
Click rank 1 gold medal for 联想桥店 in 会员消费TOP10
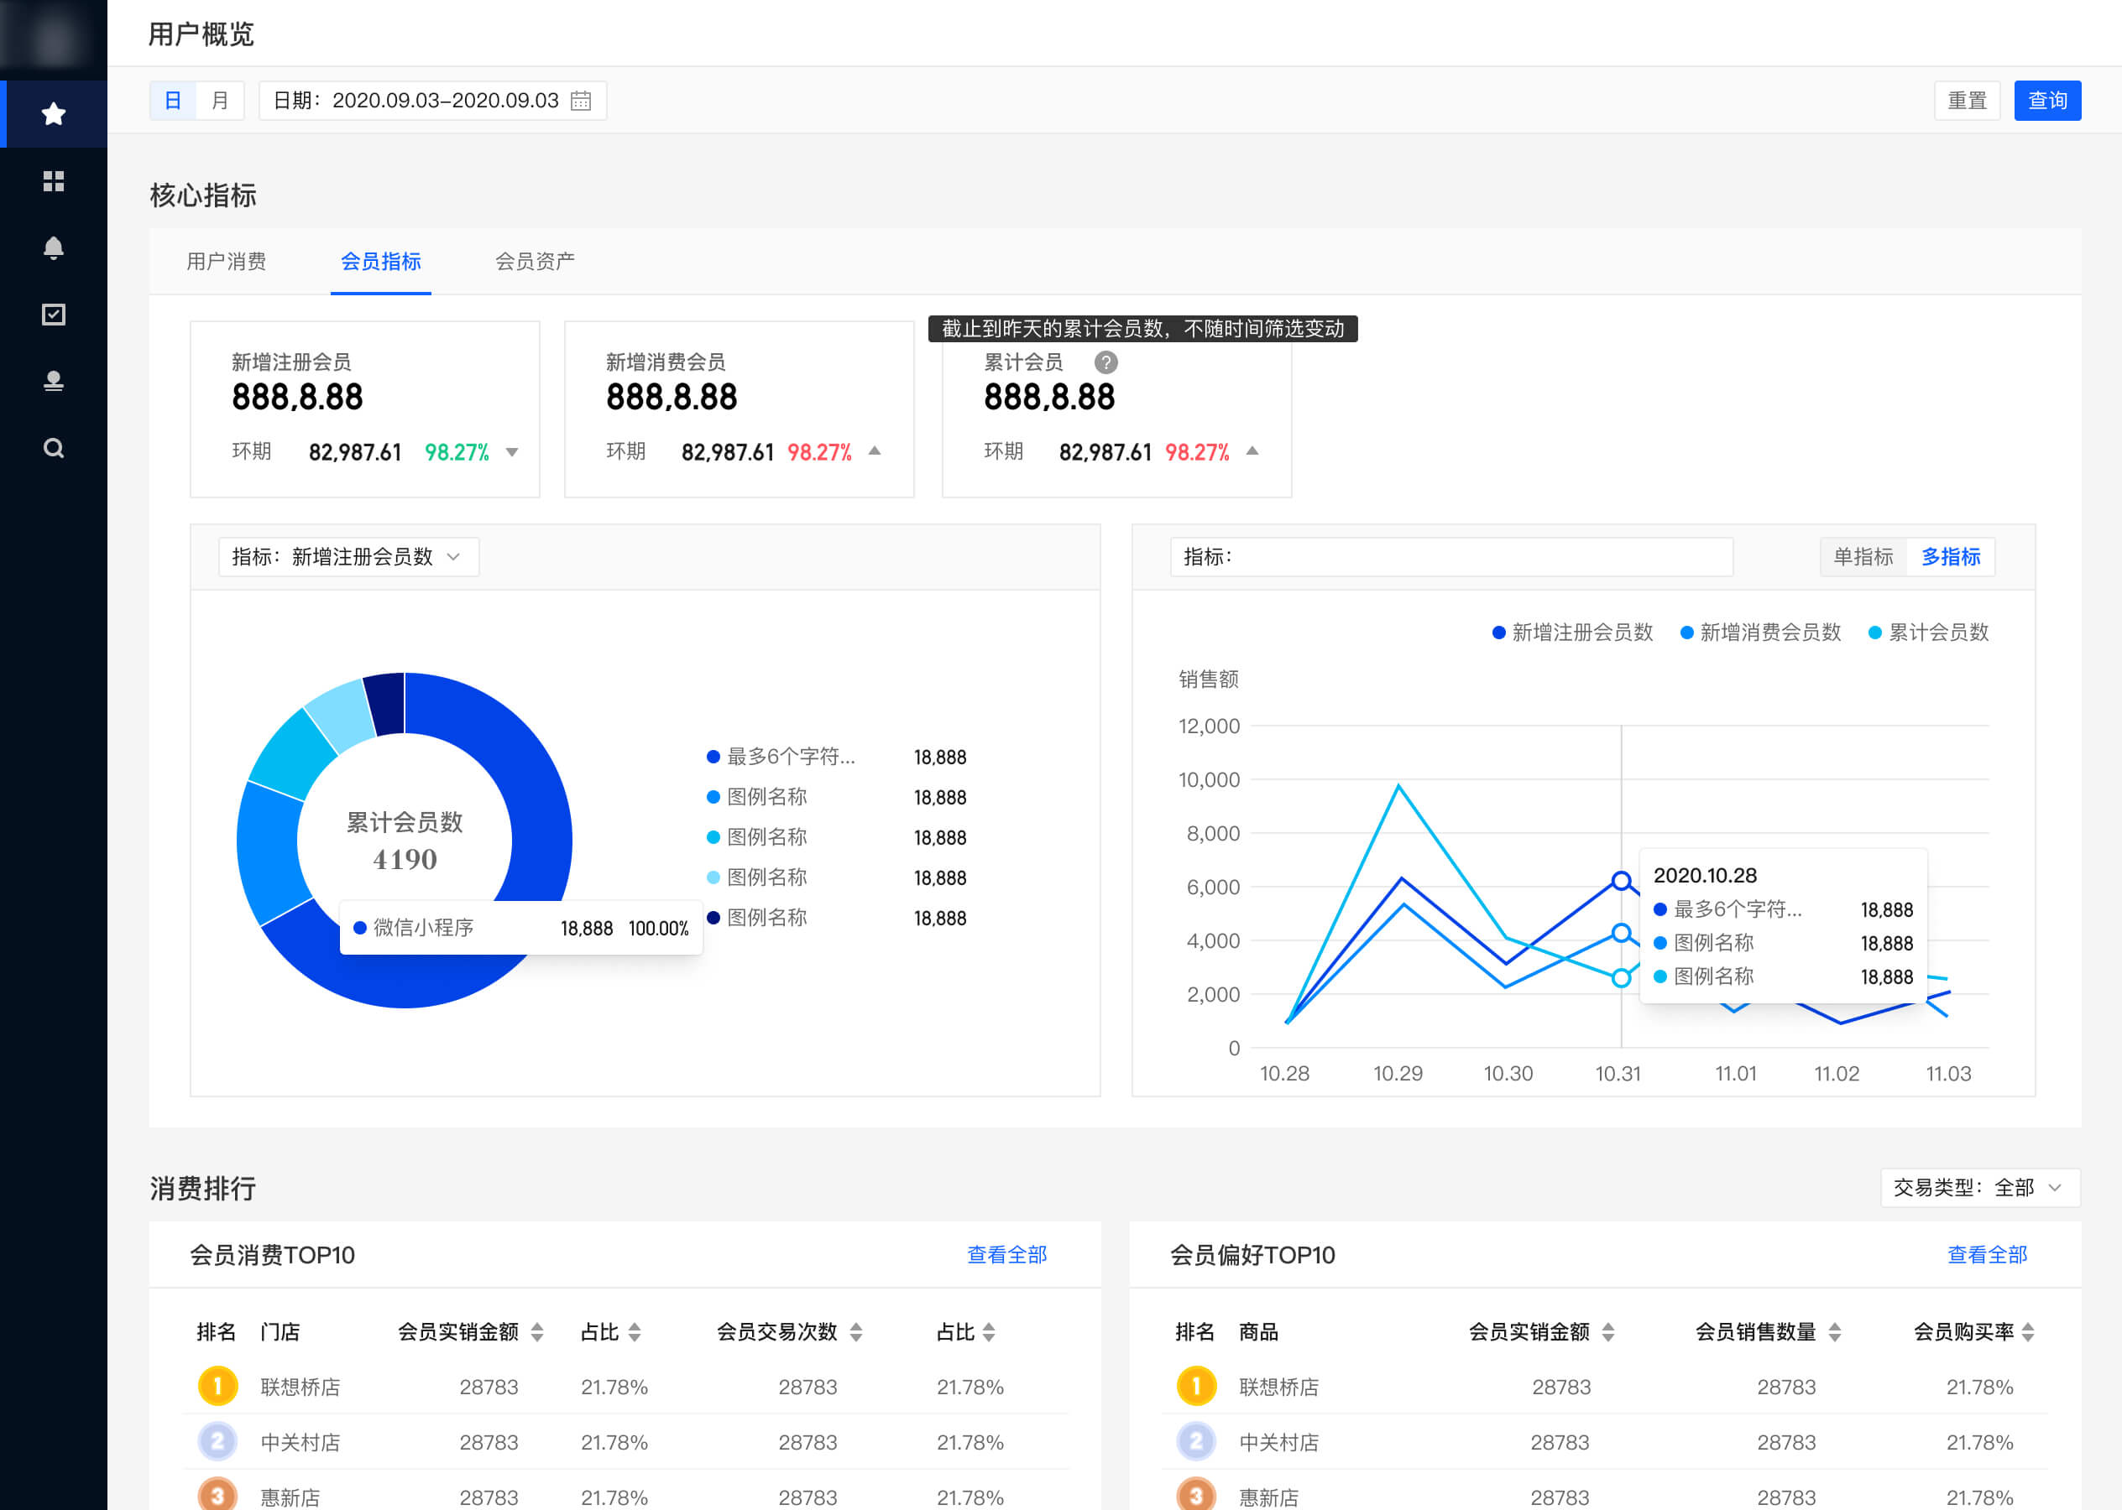pos(217,1385)
